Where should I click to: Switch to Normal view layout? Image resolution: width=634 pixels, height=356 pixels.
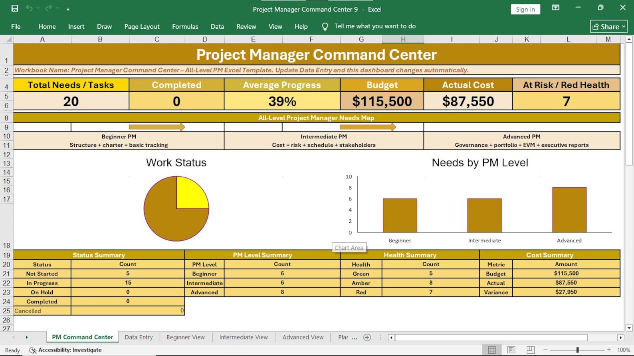tap(492, 350)
